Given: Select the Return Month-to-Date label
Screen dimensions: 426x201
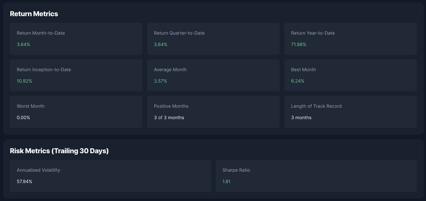Looking at the screenshot, I should click(x=41, y=33).
